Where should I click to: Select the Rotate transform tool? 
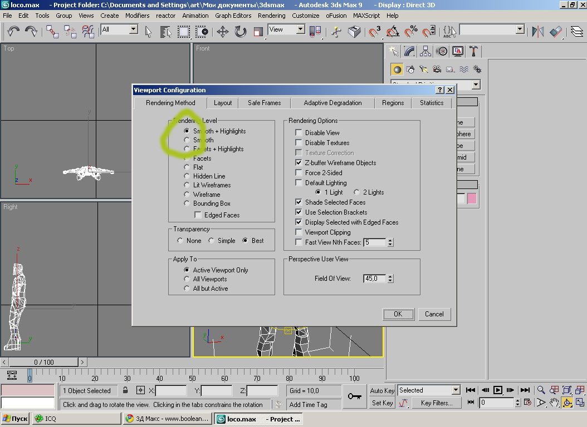[x=241, y=31]
